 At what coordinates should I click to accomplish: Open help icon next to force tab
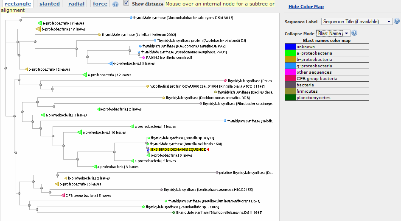point(115,4)
